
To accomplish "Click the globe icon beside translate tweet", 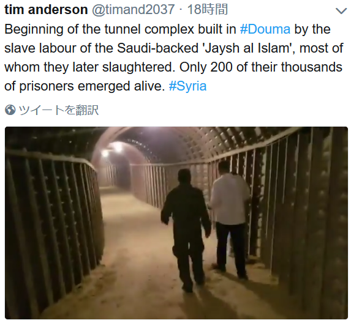I will tap(10, 110).
